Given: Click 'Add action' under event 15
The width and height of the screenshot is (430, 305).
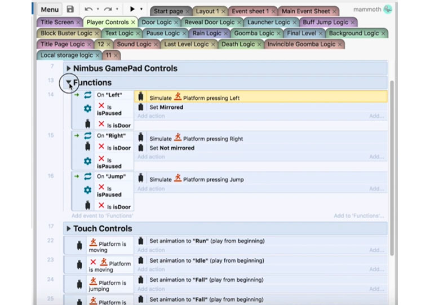Looking at the screenshot, I should tap(151, 157).
